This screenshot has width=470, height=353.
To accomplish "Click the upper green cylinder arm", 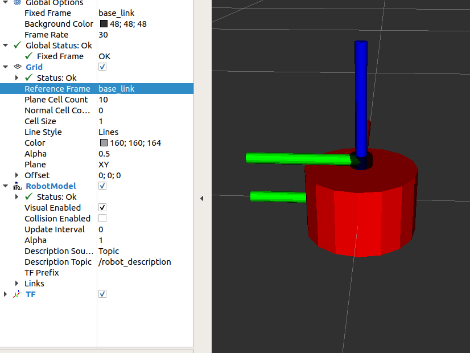I will (298, 158).
